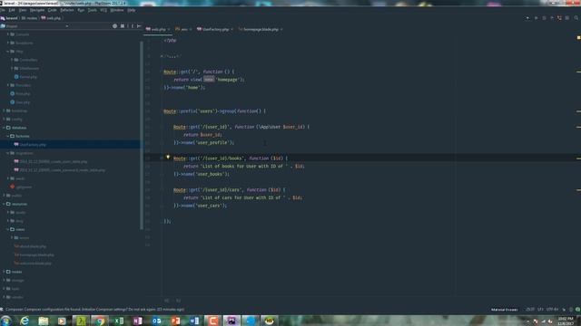The image size is (581, 326).
Task: Open Outlook from the taskbar
Action: point(156,321)
